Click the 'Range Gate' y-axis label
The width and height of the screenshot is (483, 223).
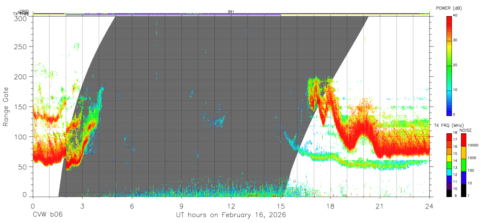click(x=6, y=107)
